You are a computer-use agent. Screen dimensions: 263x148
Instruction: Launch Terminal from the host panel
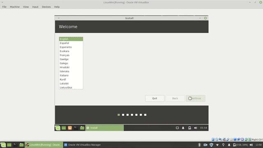[x=15, y=145]
